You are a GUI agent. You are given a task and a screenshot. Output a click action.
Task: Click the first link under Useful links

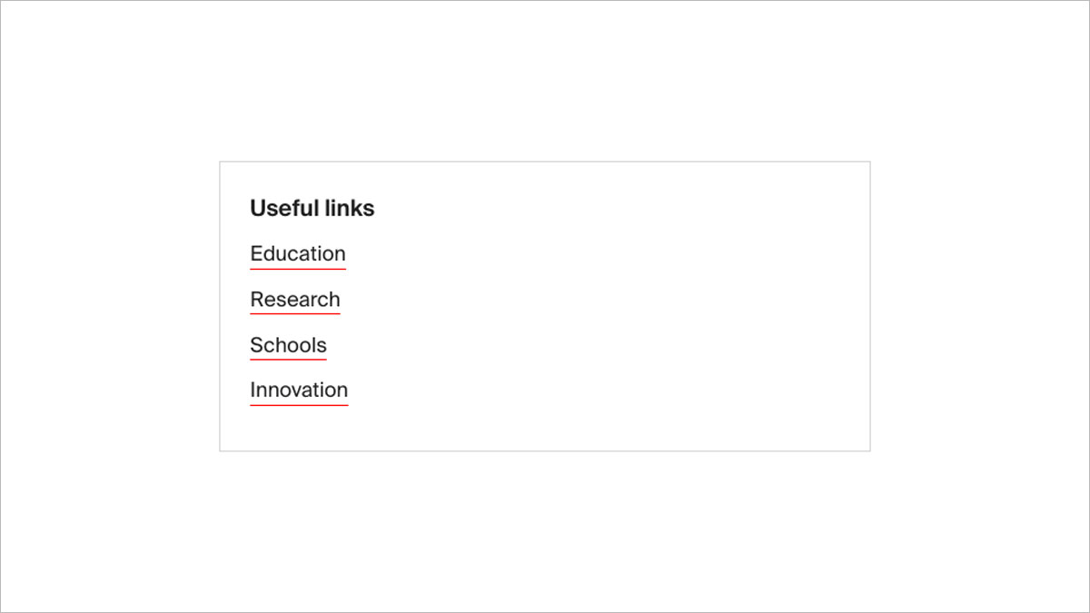coord(297,253)
